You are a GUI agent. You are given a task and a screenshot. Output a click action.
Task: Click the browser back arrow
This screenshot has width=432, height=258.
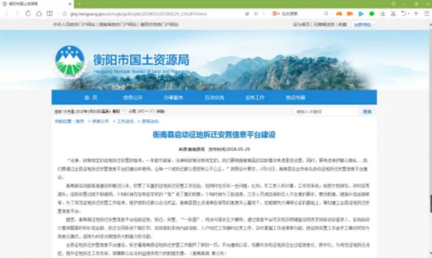pos(7,14)
